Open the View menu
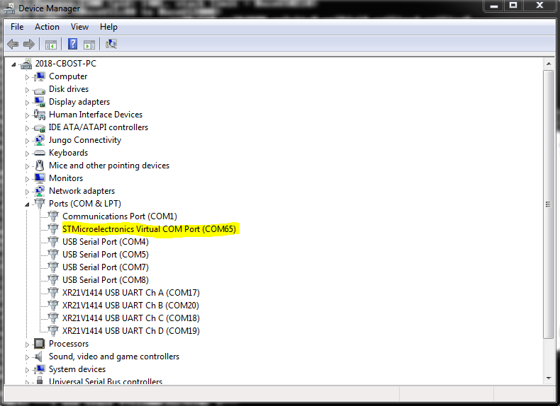Image resolution: width=560 pixels, height=406 pixels. (x=79, y=27)
